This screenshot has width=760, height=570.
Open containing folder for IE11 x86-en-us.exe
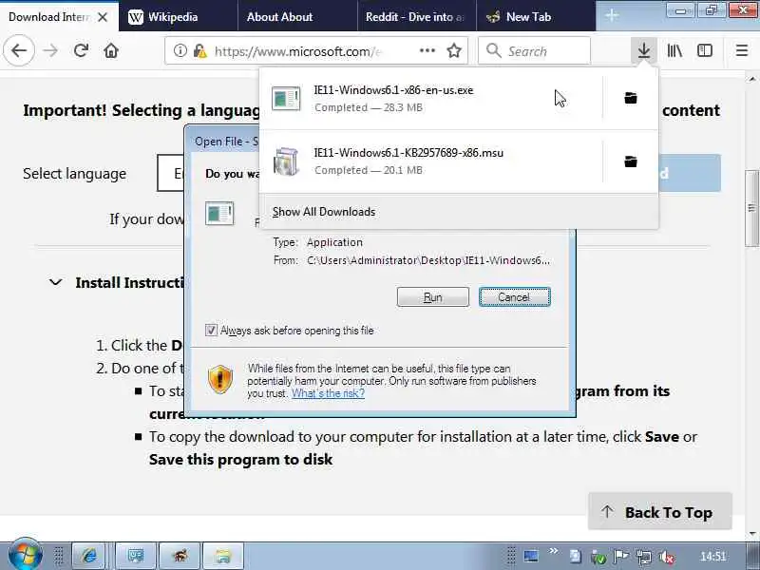pyautogui.click(x=631, y=98)
